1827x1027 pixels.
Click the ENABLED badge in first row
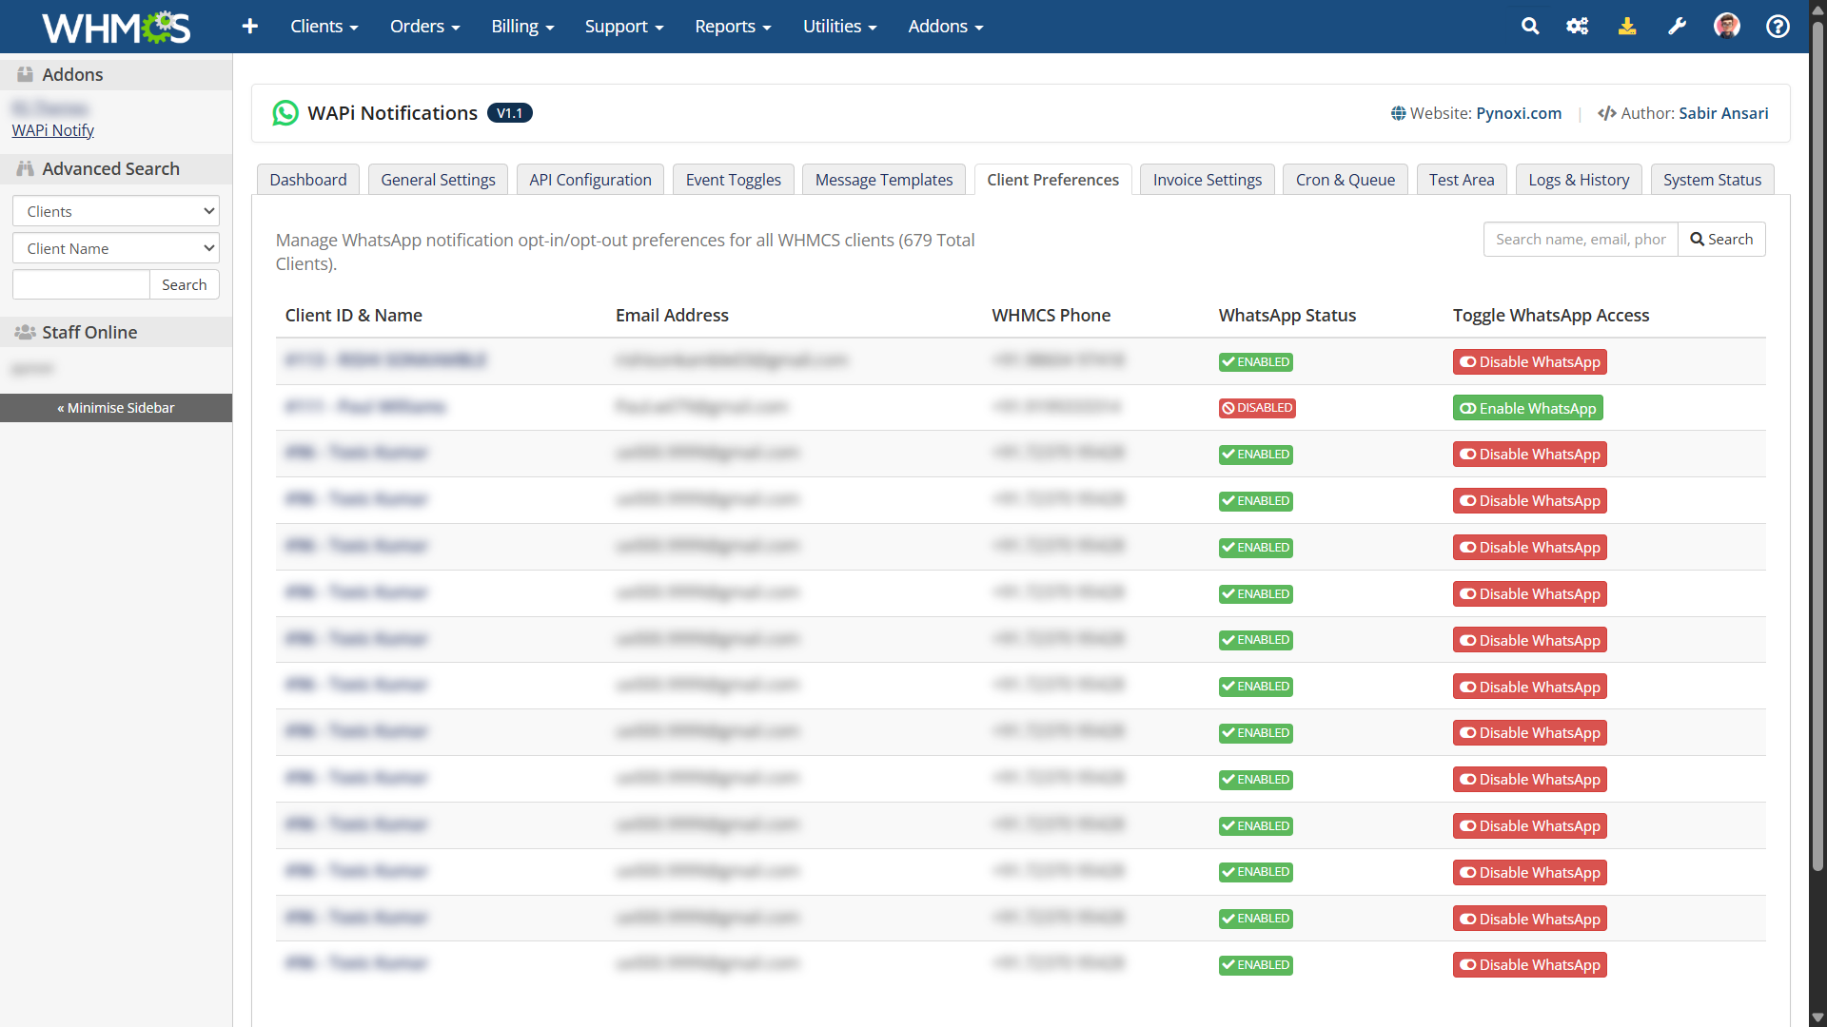click(1255, 361)
